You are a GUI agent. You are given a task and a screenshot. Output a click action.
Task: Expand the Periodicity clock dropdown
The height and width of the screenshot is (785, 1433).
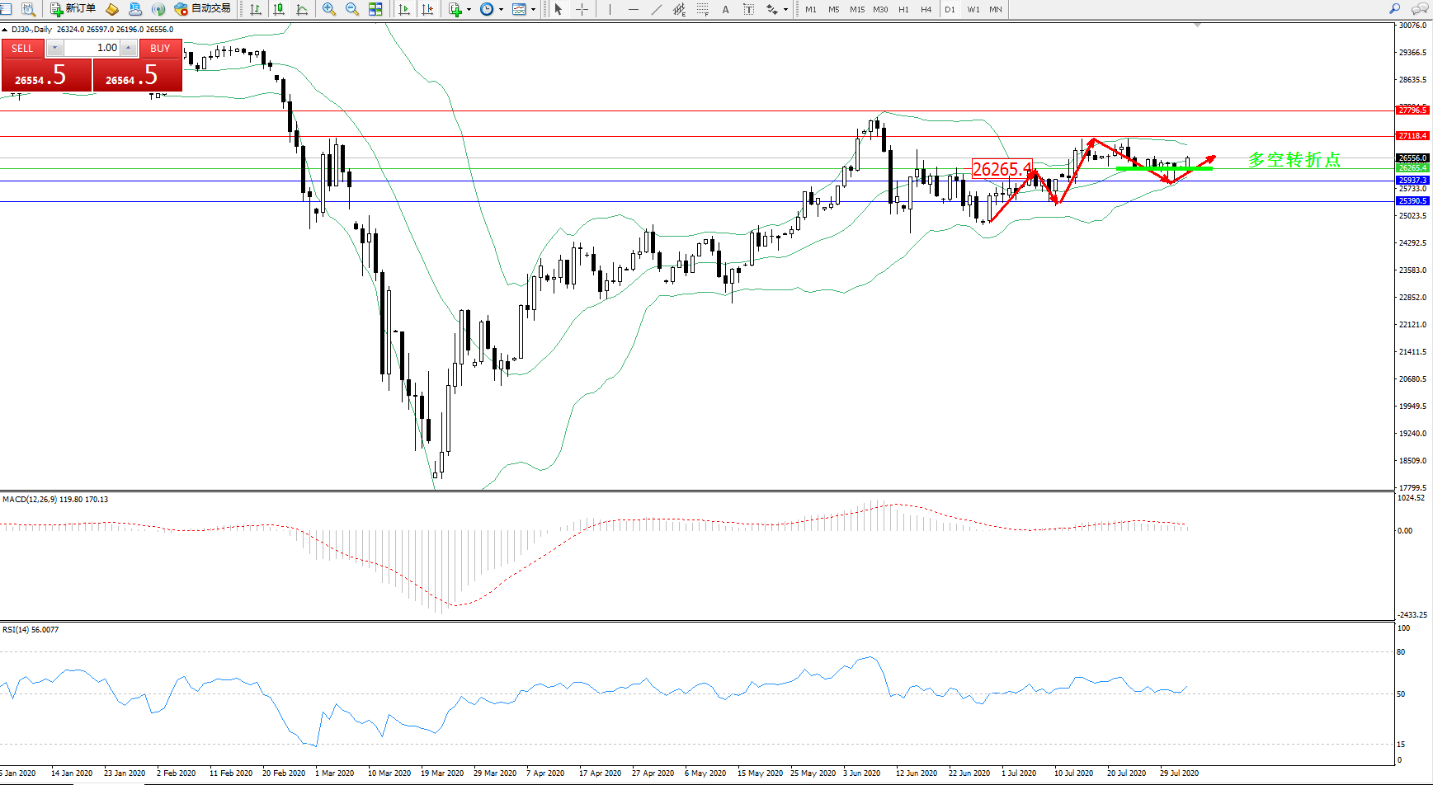(x=501, y=10)
